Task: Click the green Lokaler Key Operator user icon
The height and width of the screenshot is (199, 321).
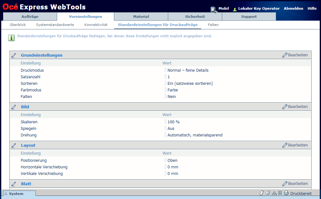Action: 235,9
